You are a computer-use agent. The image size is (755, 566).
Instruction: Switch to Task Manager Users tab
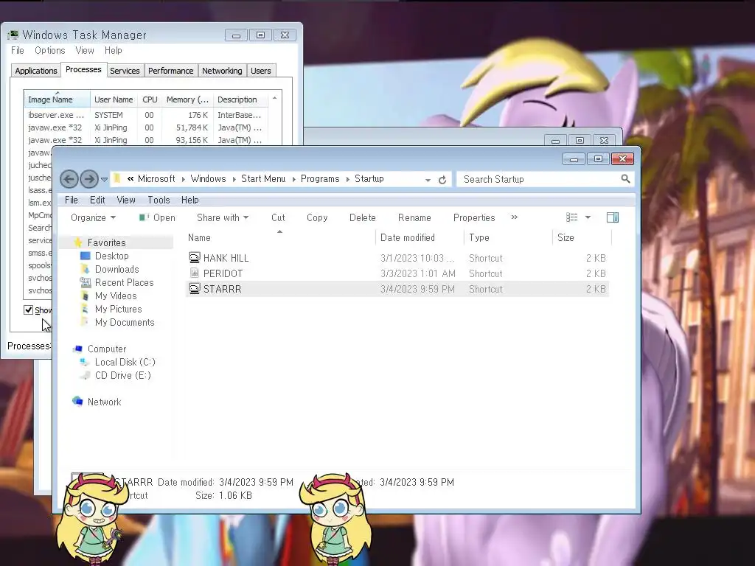(260, 71)
